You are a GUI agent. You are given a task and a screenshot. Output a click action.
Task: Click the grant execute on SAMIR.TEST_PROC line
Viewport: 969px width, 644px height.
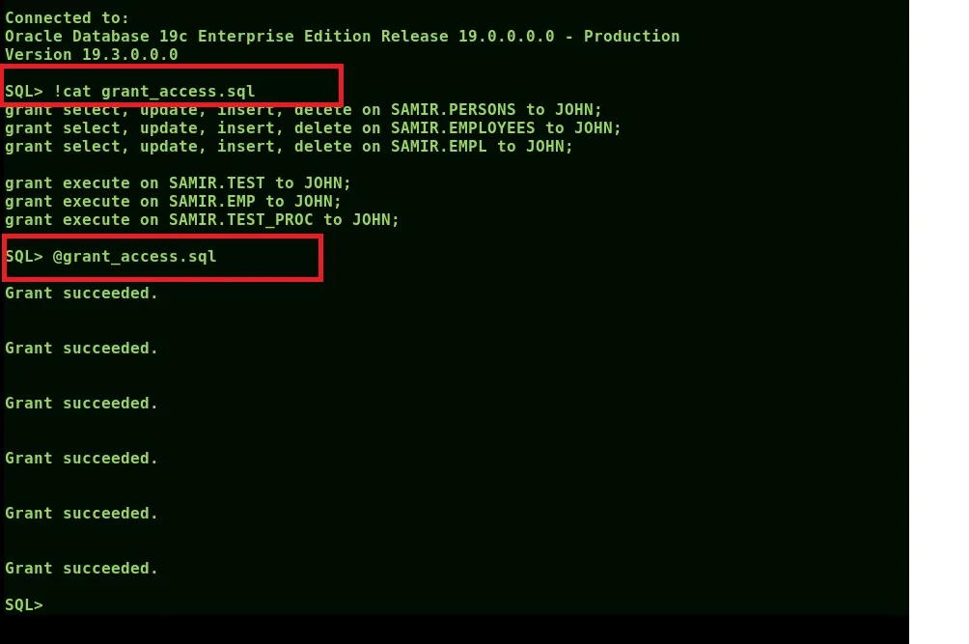pos(202,220)
